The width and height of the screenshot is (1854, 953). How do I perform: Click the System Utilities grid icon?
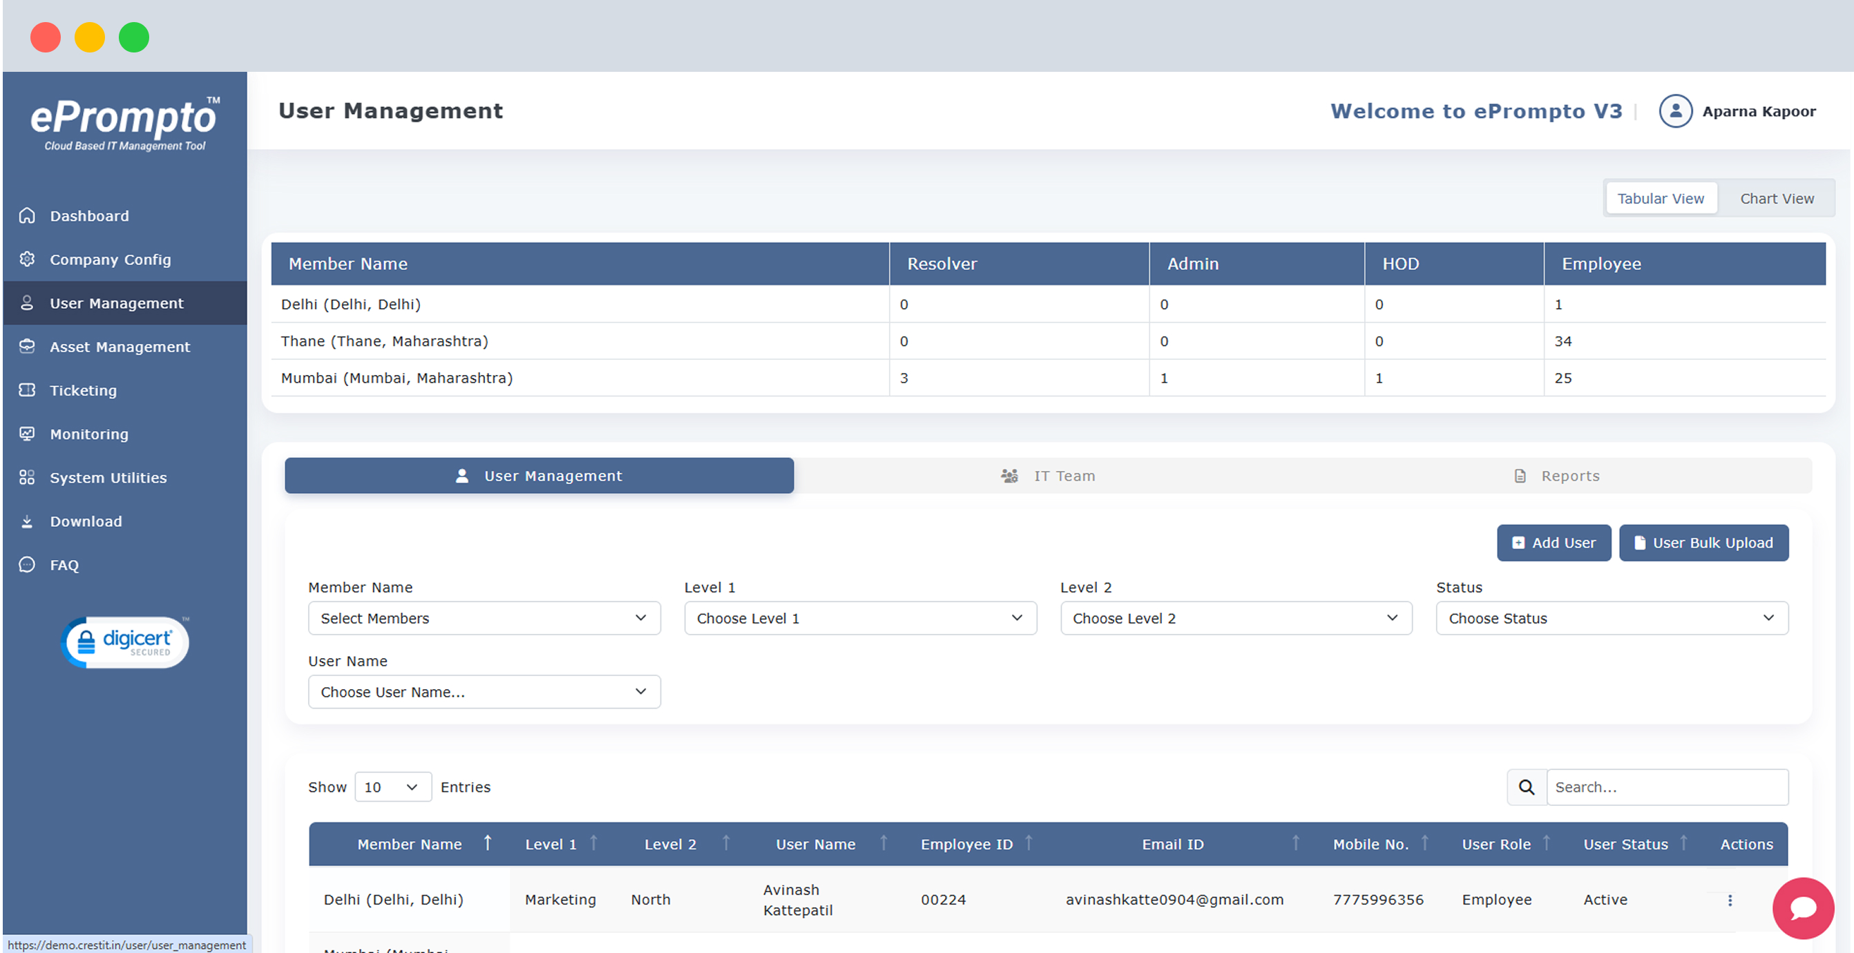pyautogui.click(x=27, y=477)
